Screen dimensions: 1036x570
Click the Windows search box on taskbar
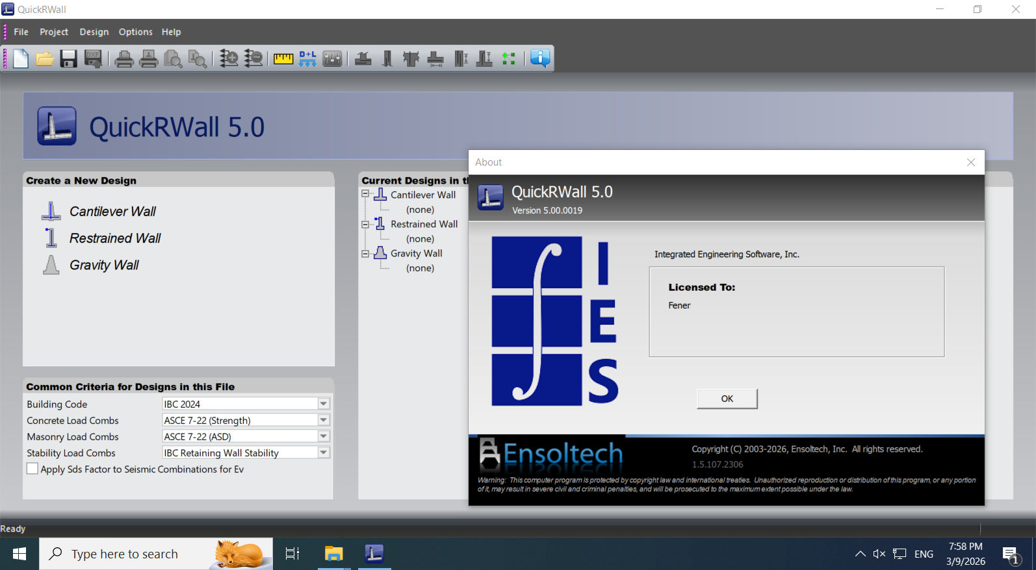[x=156, y=554]
